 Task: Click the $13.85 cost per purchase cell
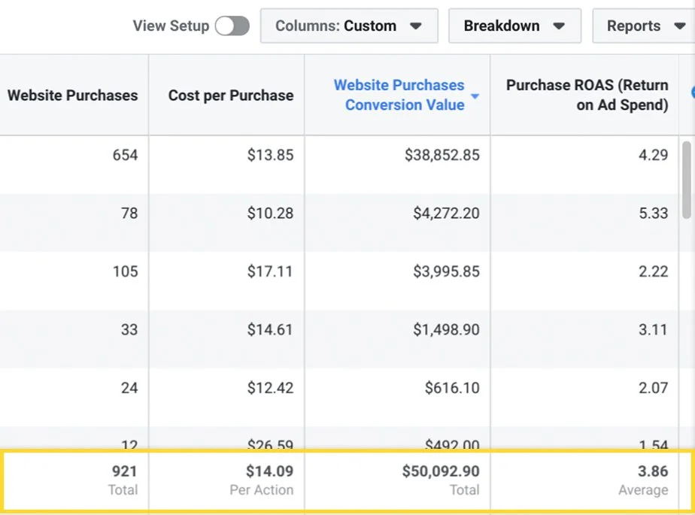pyautogui.click(x=270, y=155)
